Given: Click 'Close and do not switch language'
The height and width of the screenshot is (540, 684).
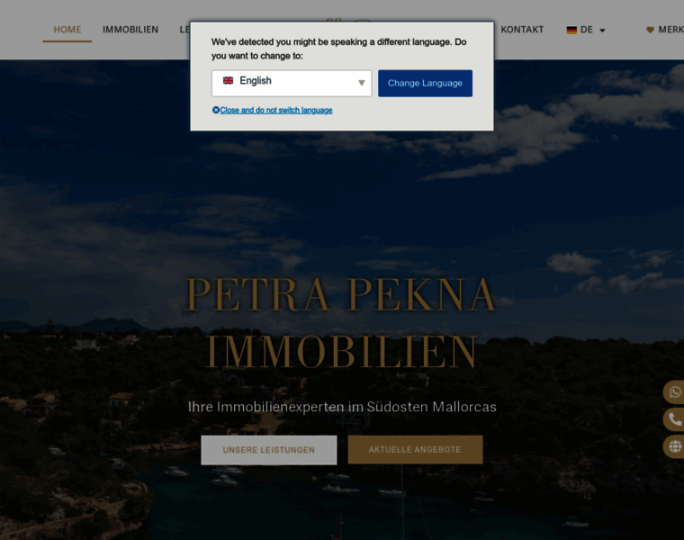Looking at the screenshot, I should pos(276,110).
